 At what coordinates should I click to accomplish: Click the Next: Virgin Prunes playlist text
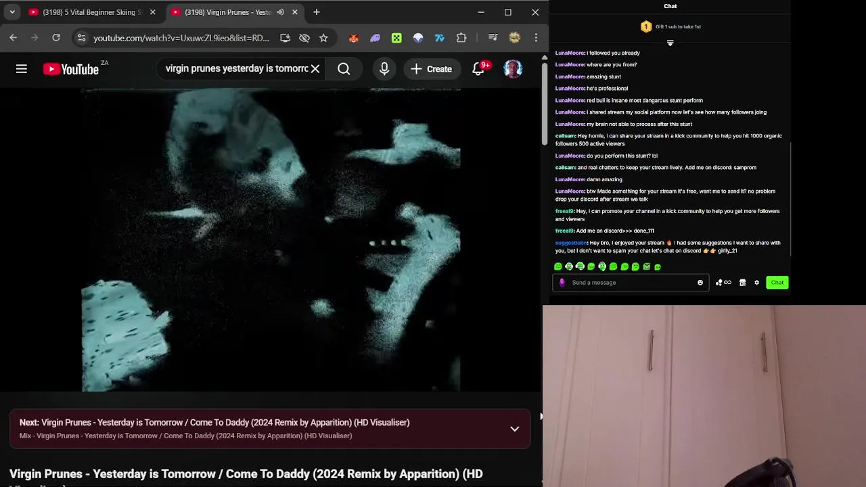(214, 422)
